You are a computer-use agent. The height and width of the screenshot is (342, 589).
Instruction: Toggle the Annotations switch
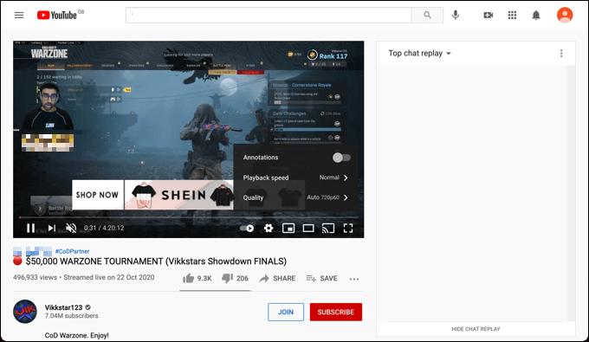click(341, 158)
